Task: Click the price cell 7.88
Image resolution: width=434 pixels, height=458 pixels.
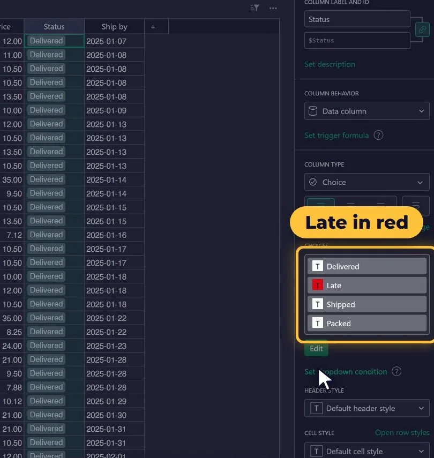Action: point(12,387)
